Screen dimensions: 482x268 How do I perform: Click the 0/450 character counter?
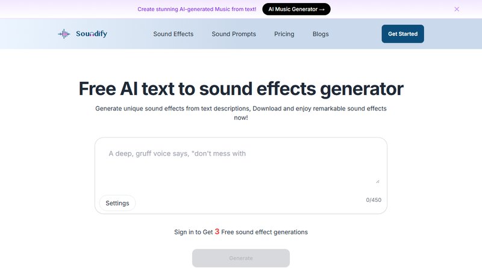[374, 200]
